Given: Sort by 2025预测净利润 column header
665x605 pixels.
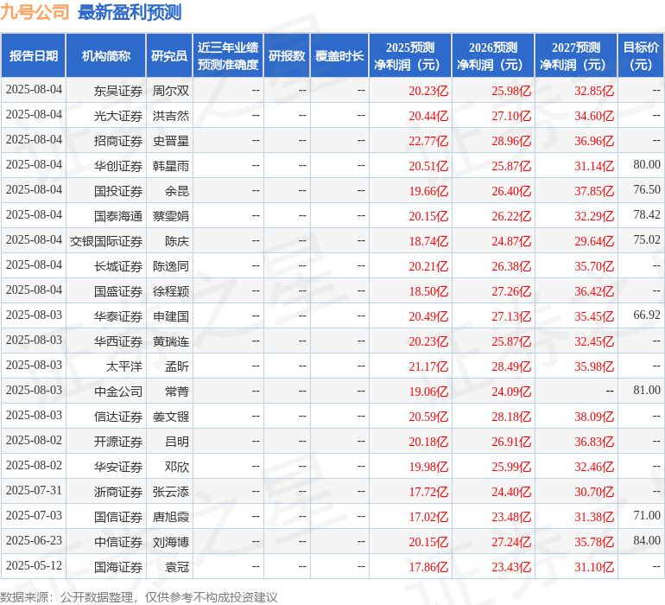Looking at the screenshot, I should (x=410, y=56).
